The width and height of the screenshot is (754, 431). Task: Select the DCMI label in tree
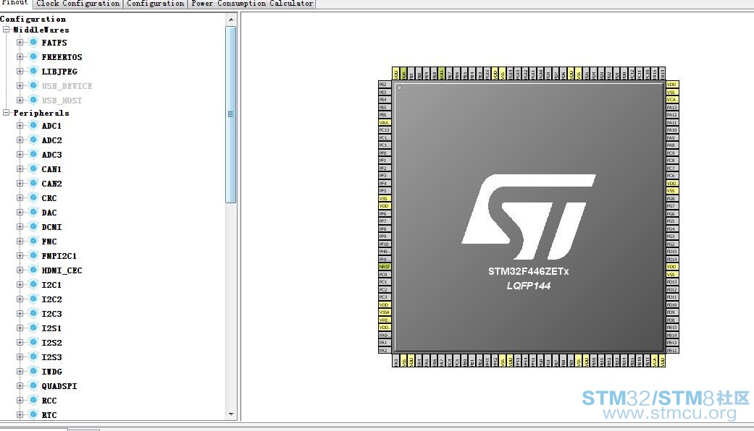pyautogui.click(x=51, y=227)
